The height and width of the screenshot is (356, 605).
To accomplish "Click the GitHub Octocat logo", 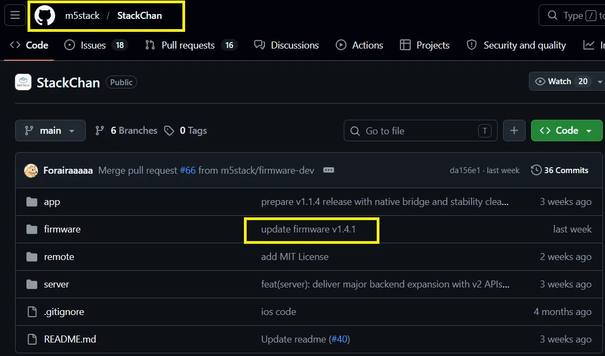I will click(x=45, y=16).
